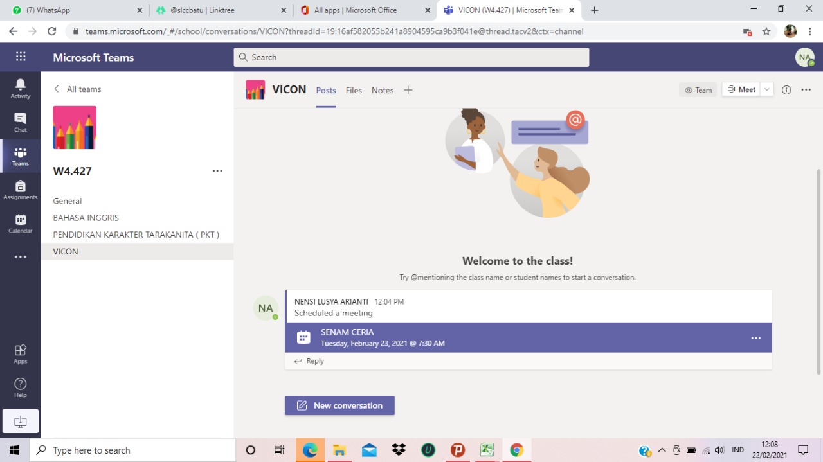The width and height of the screenshot is (823, 462).
Task: Open the Microsoft 365 app launcher
Action: click(21, 57)
